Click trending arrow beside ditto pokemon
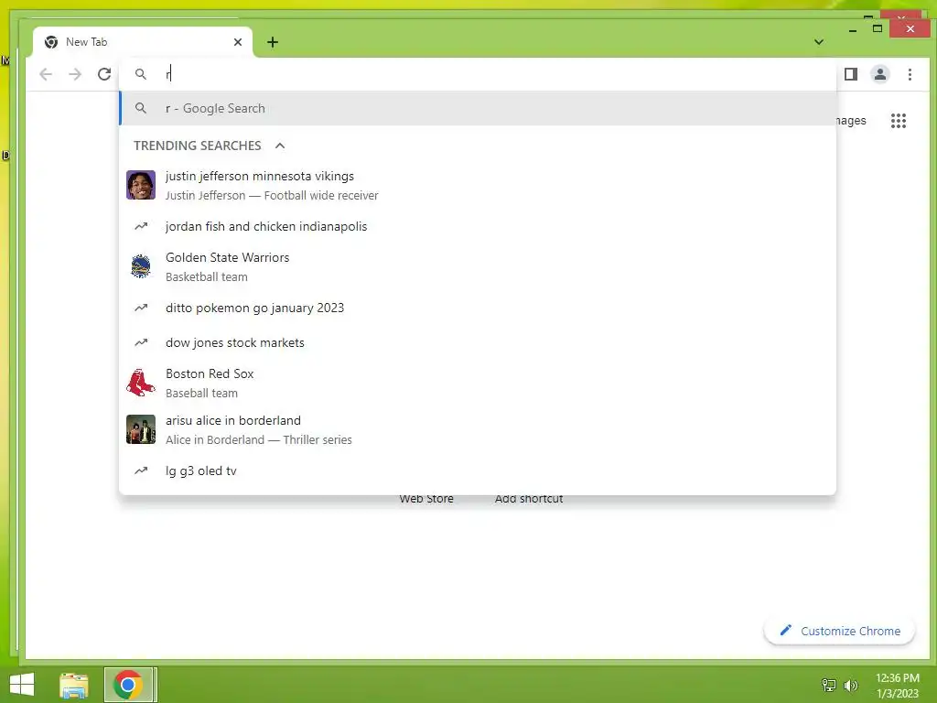 tap(141, 308)
